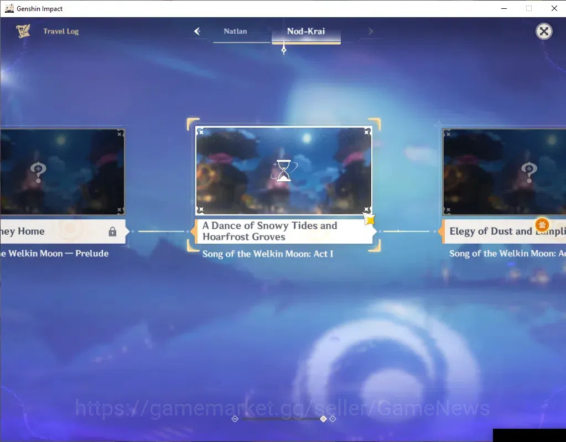Click the timeline scroll right diamond button
This screenshot has width=566, height=442.
point(333,419)
